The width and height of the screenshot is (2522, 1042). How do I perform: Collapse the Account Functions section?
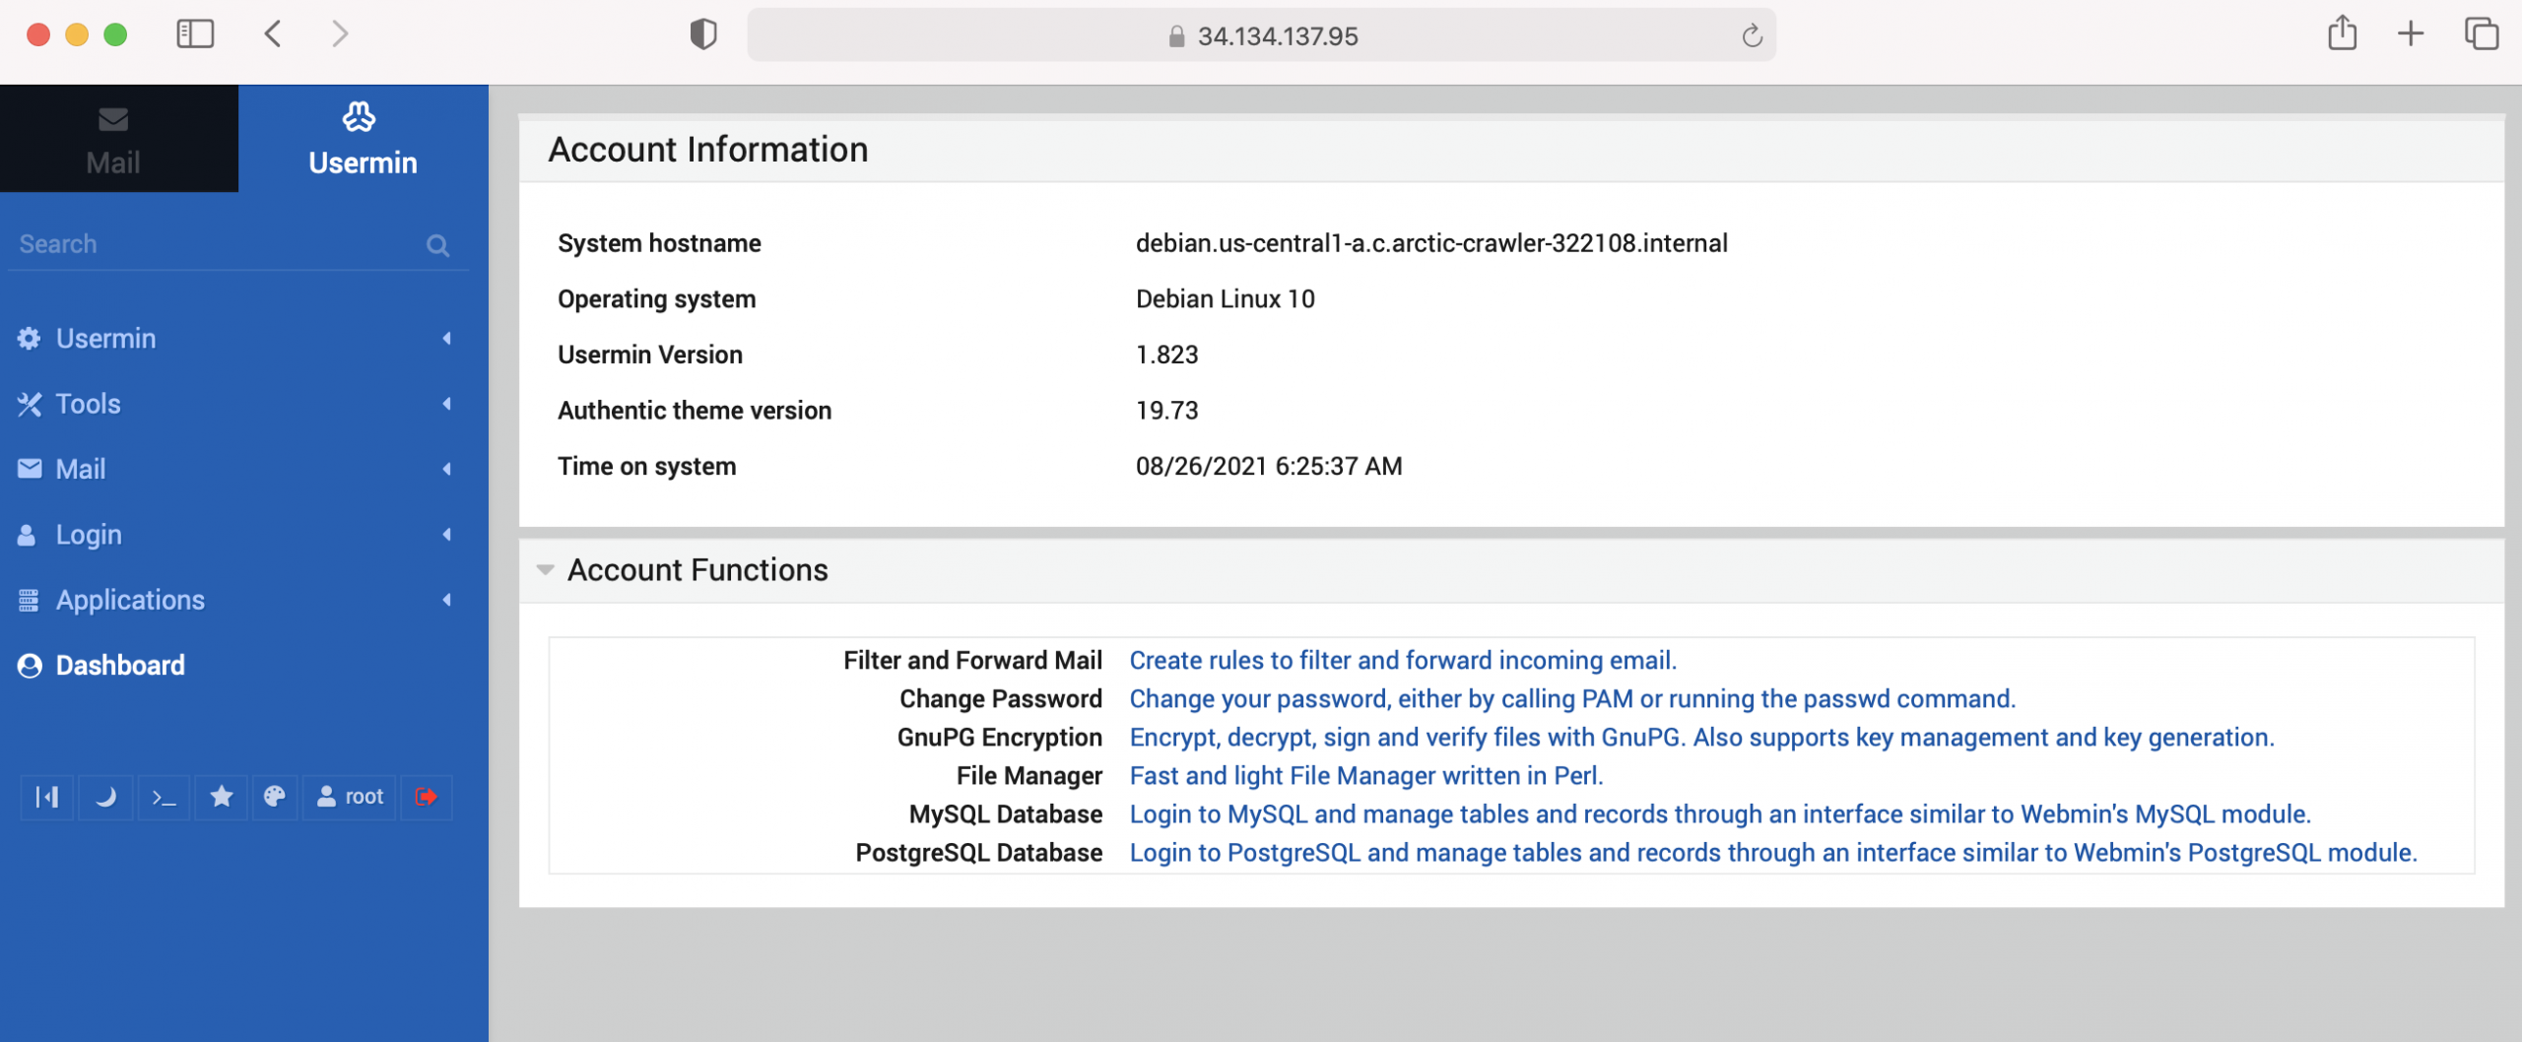point(545,570)
